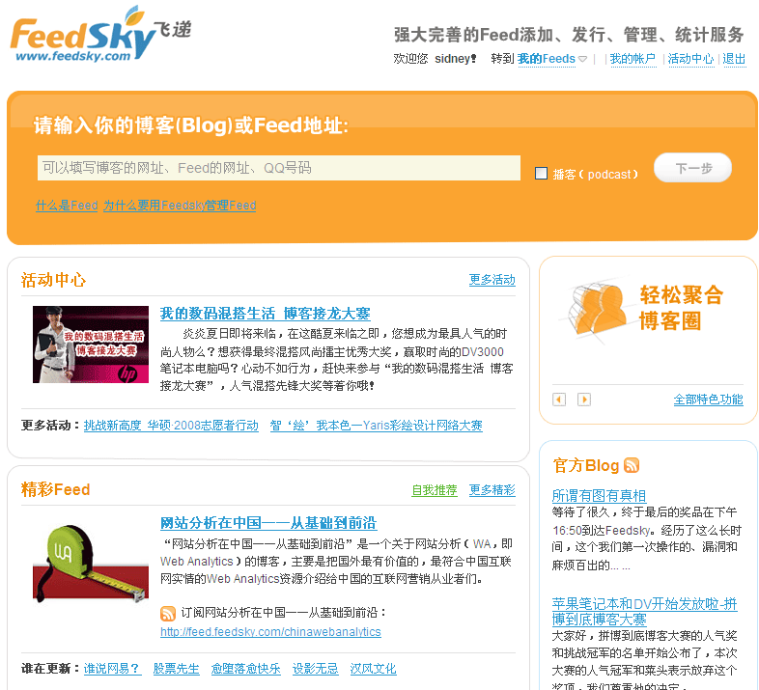Expand the 我的Feeds dropdown
Viewport: 759px width, 690px height.
583,59
